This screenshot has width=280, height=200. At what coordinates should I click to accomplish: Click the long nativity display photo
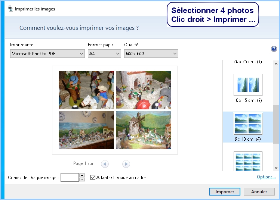click(x=86, y=130)
